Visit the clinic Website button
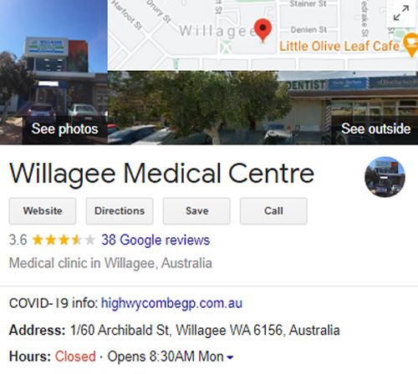The image size is (418, 374). click(x=43, y=211)
